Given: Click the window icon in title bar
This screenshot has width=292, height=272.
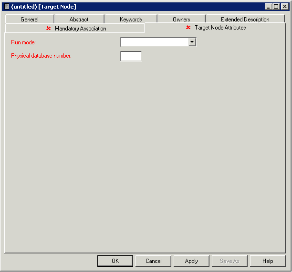Looking at the screenshot, I should point(6,6).
